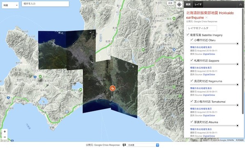Click 情報のある地域を表示 under Atsuma
Image resolution: width=245 pixels, height=148 pixels.
[201, 129]
